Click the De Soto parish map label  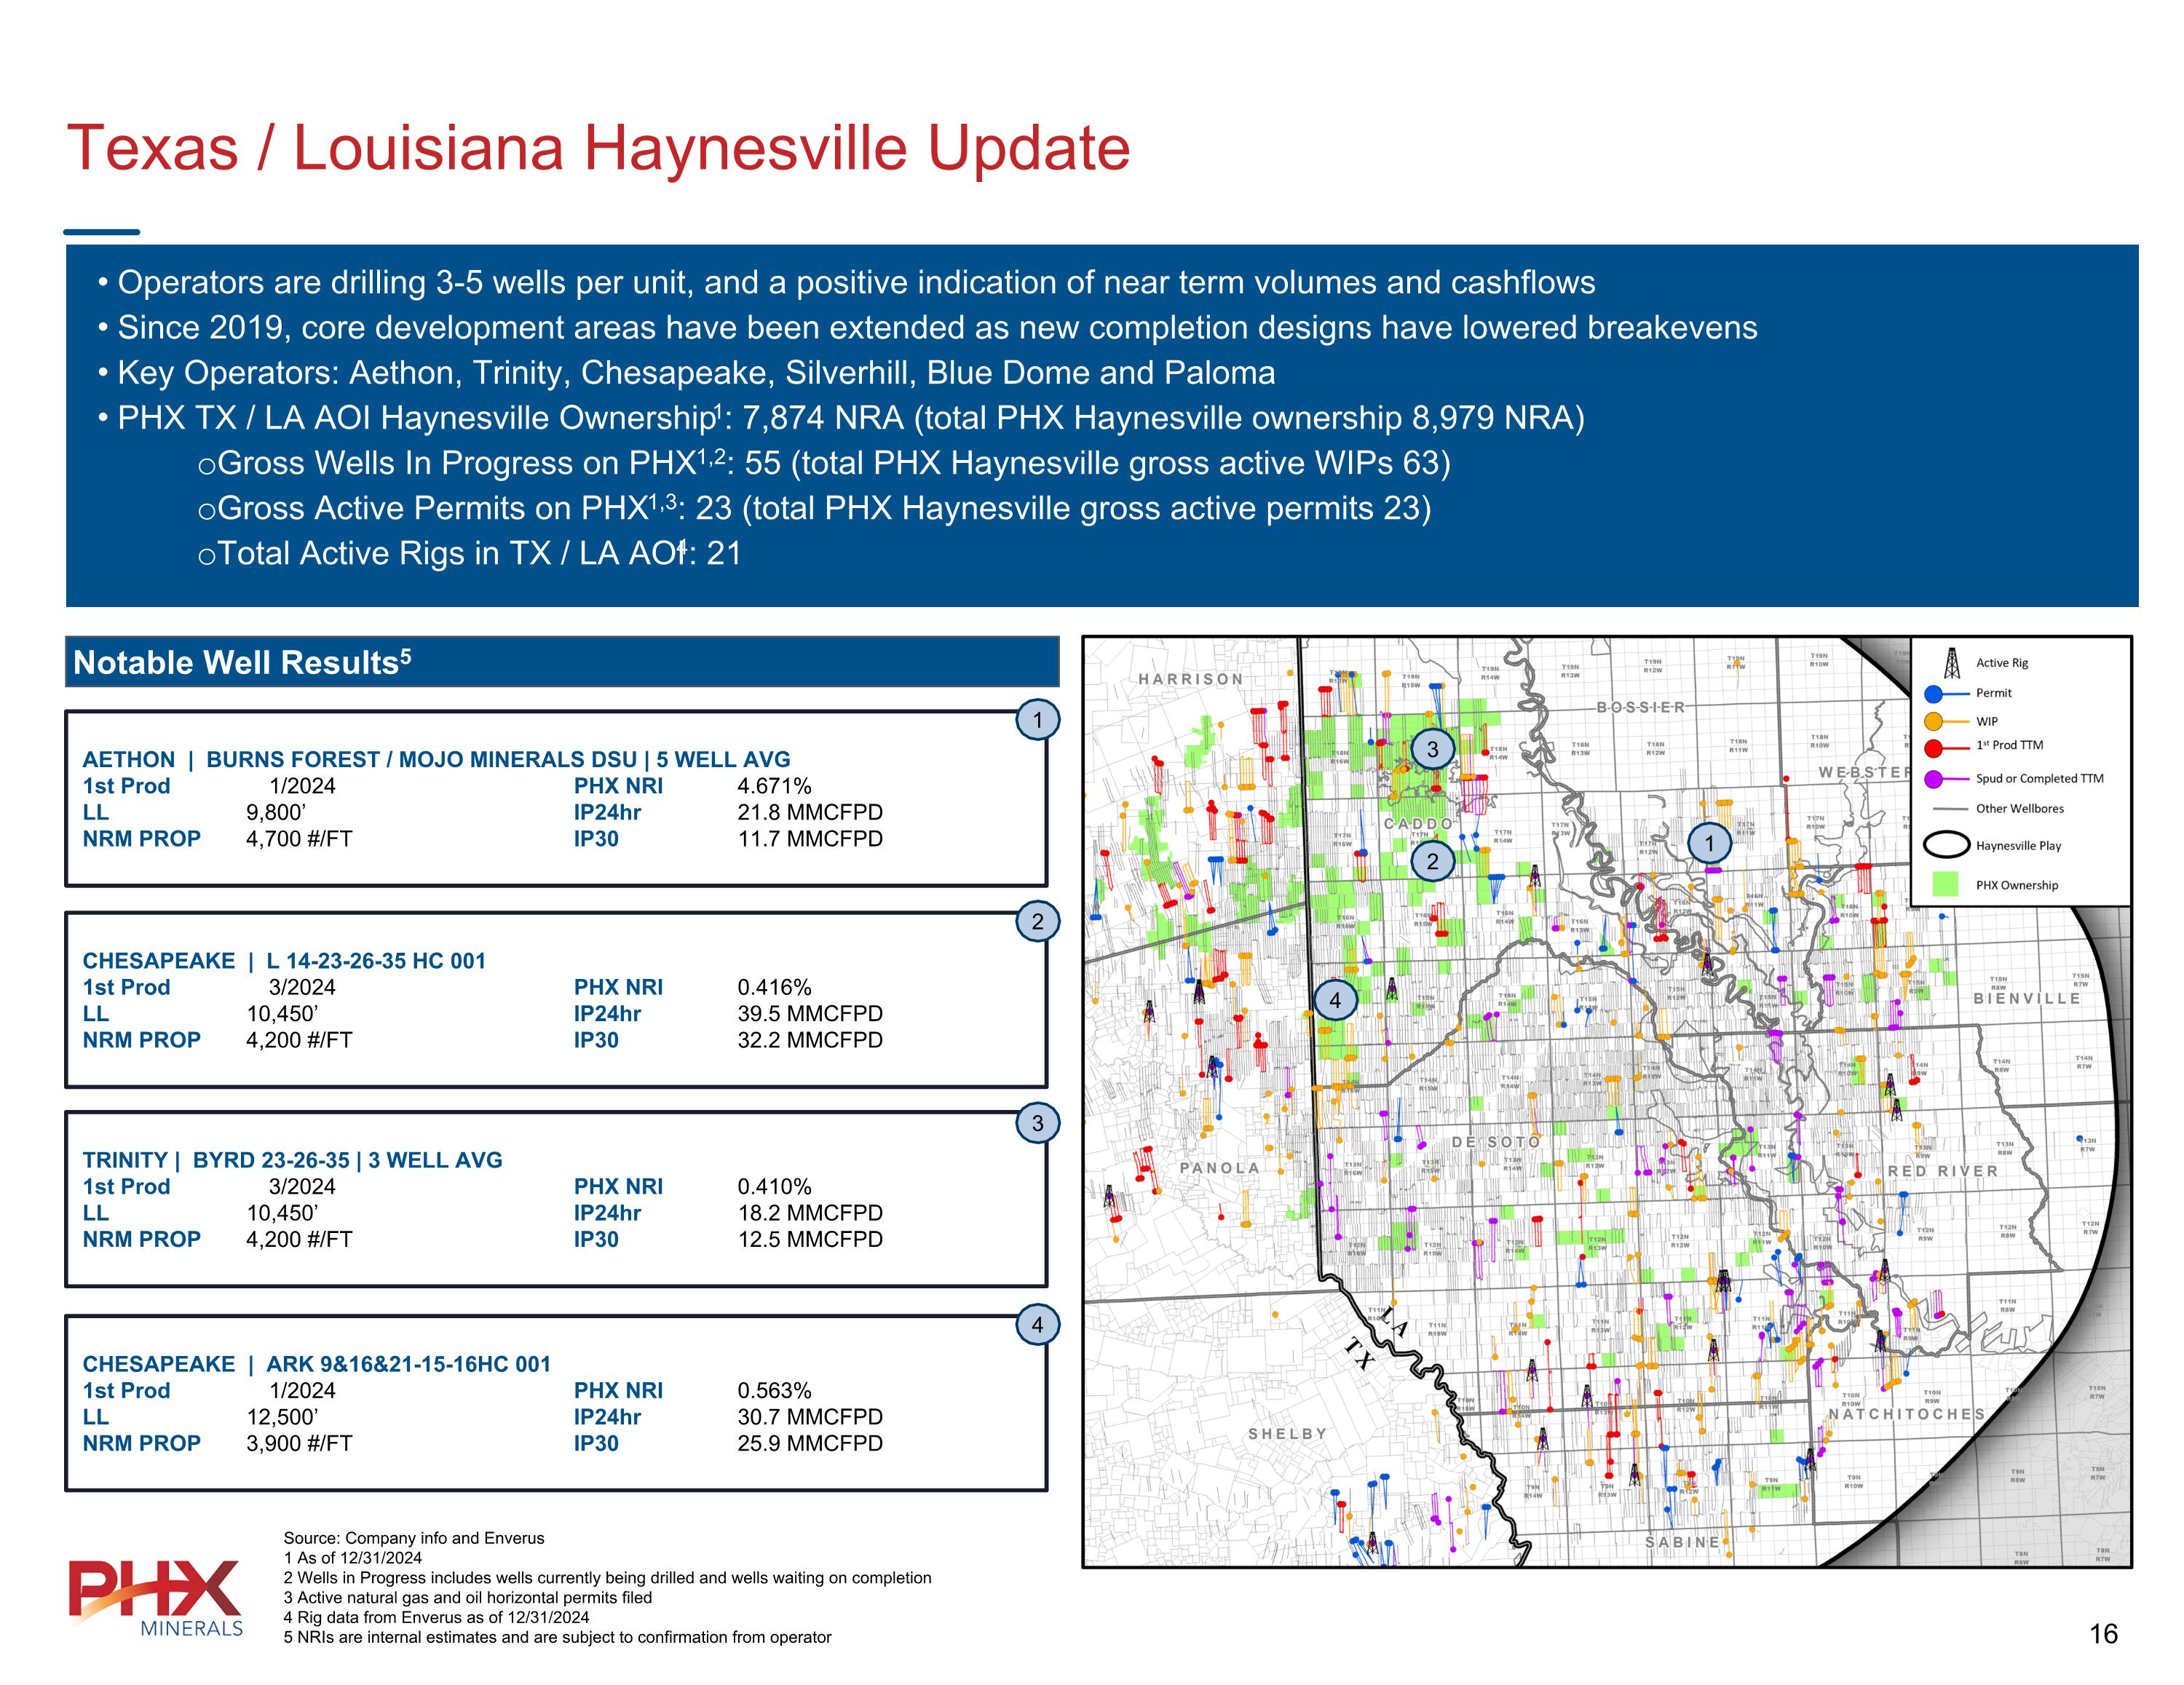click(1496, 1142)
